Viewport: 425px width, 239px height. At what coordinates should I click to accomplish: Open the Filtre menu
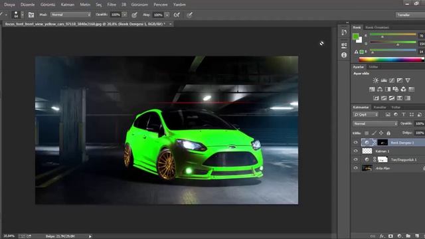(112, 5)
